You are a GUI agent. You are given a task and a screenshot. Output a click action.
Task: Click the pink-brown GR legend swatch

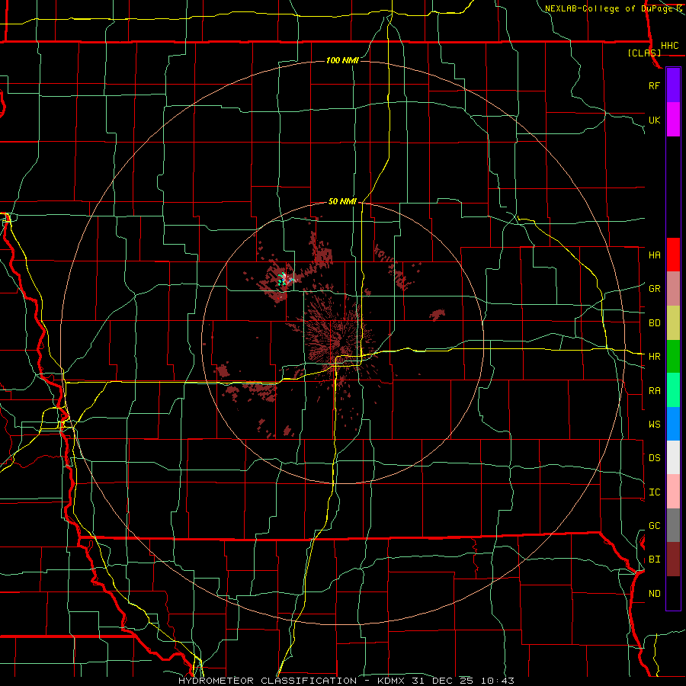[x=673, y=289]
